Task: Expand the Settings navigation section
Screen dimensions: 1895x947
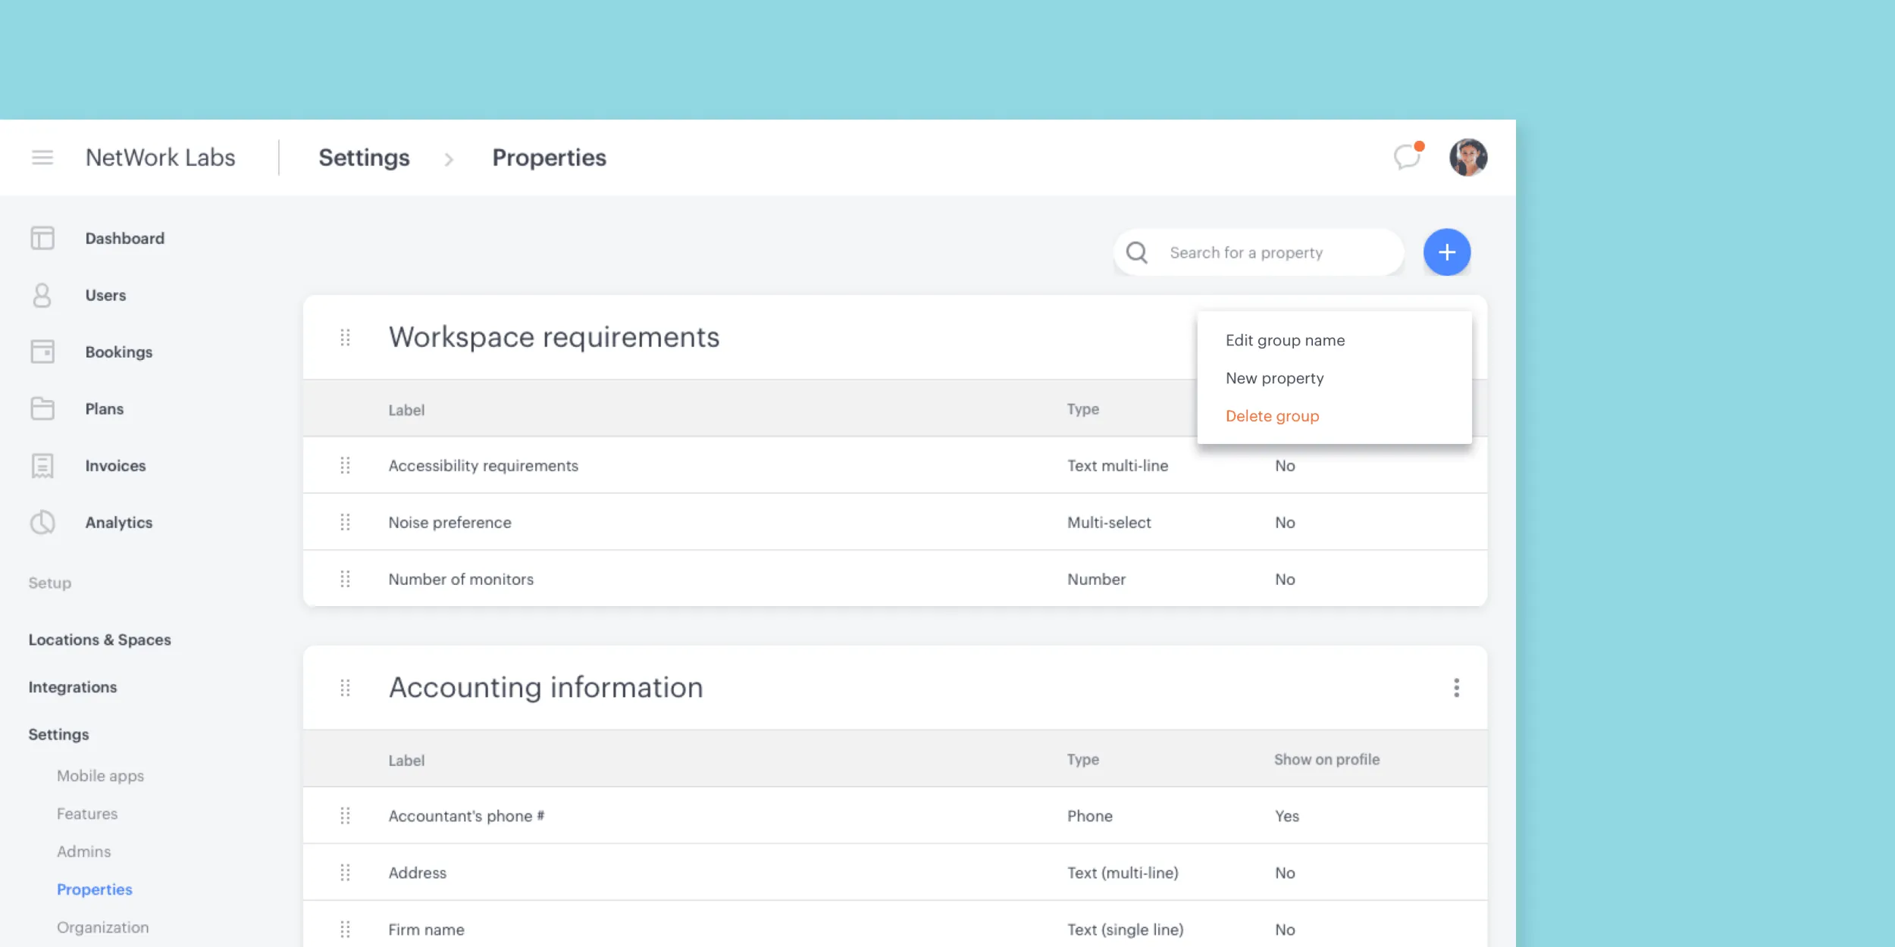Action: click(x=59, y=733)
